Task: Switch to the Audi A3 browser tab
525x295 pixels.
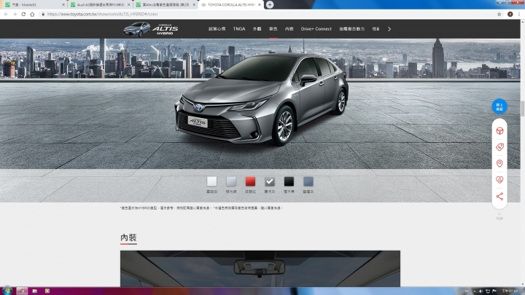Action: coord(99,4)
